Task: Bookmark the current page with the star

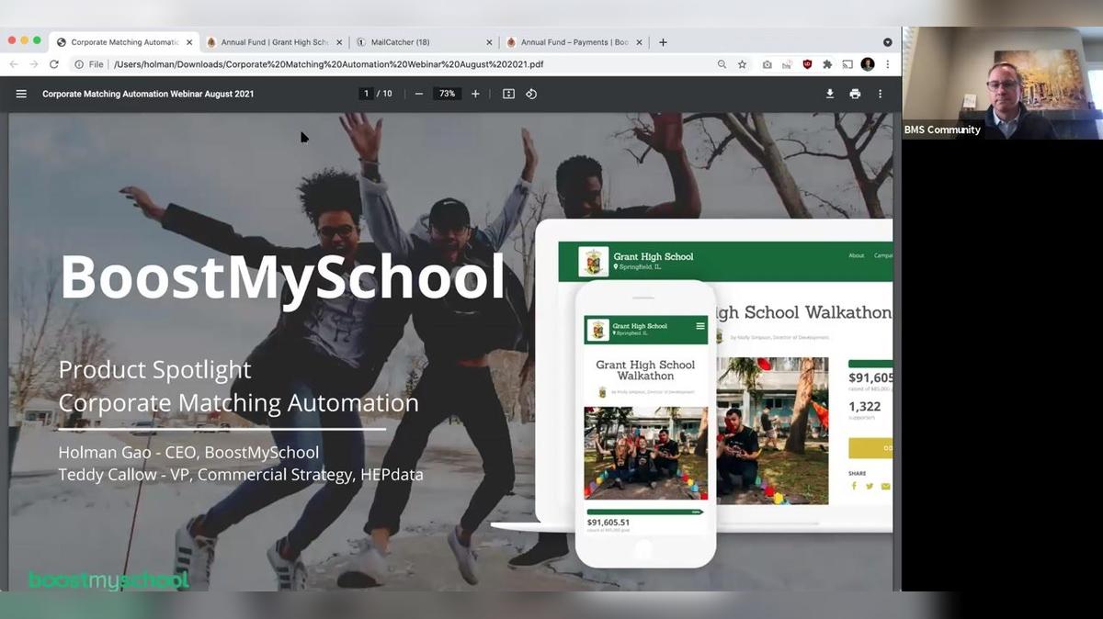Action: pos(742,64)
